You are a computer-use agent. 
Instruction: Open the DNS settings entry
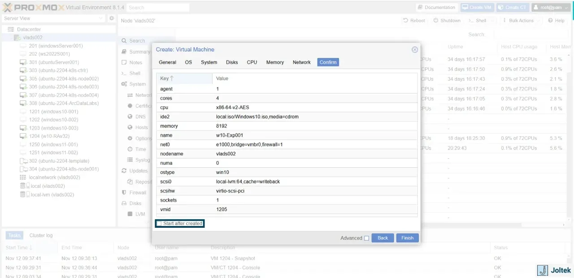click(x=140, y=117)
